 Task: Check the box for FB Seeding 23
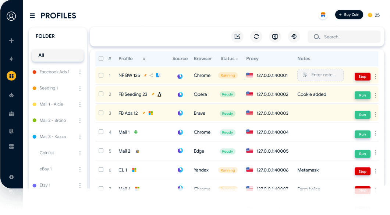pos(101,94)
